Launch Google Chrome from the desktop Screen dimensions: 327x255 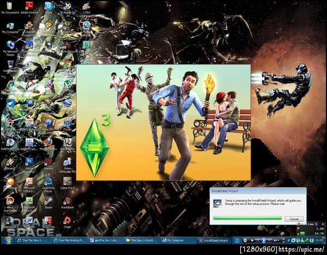tap(68, 65)
